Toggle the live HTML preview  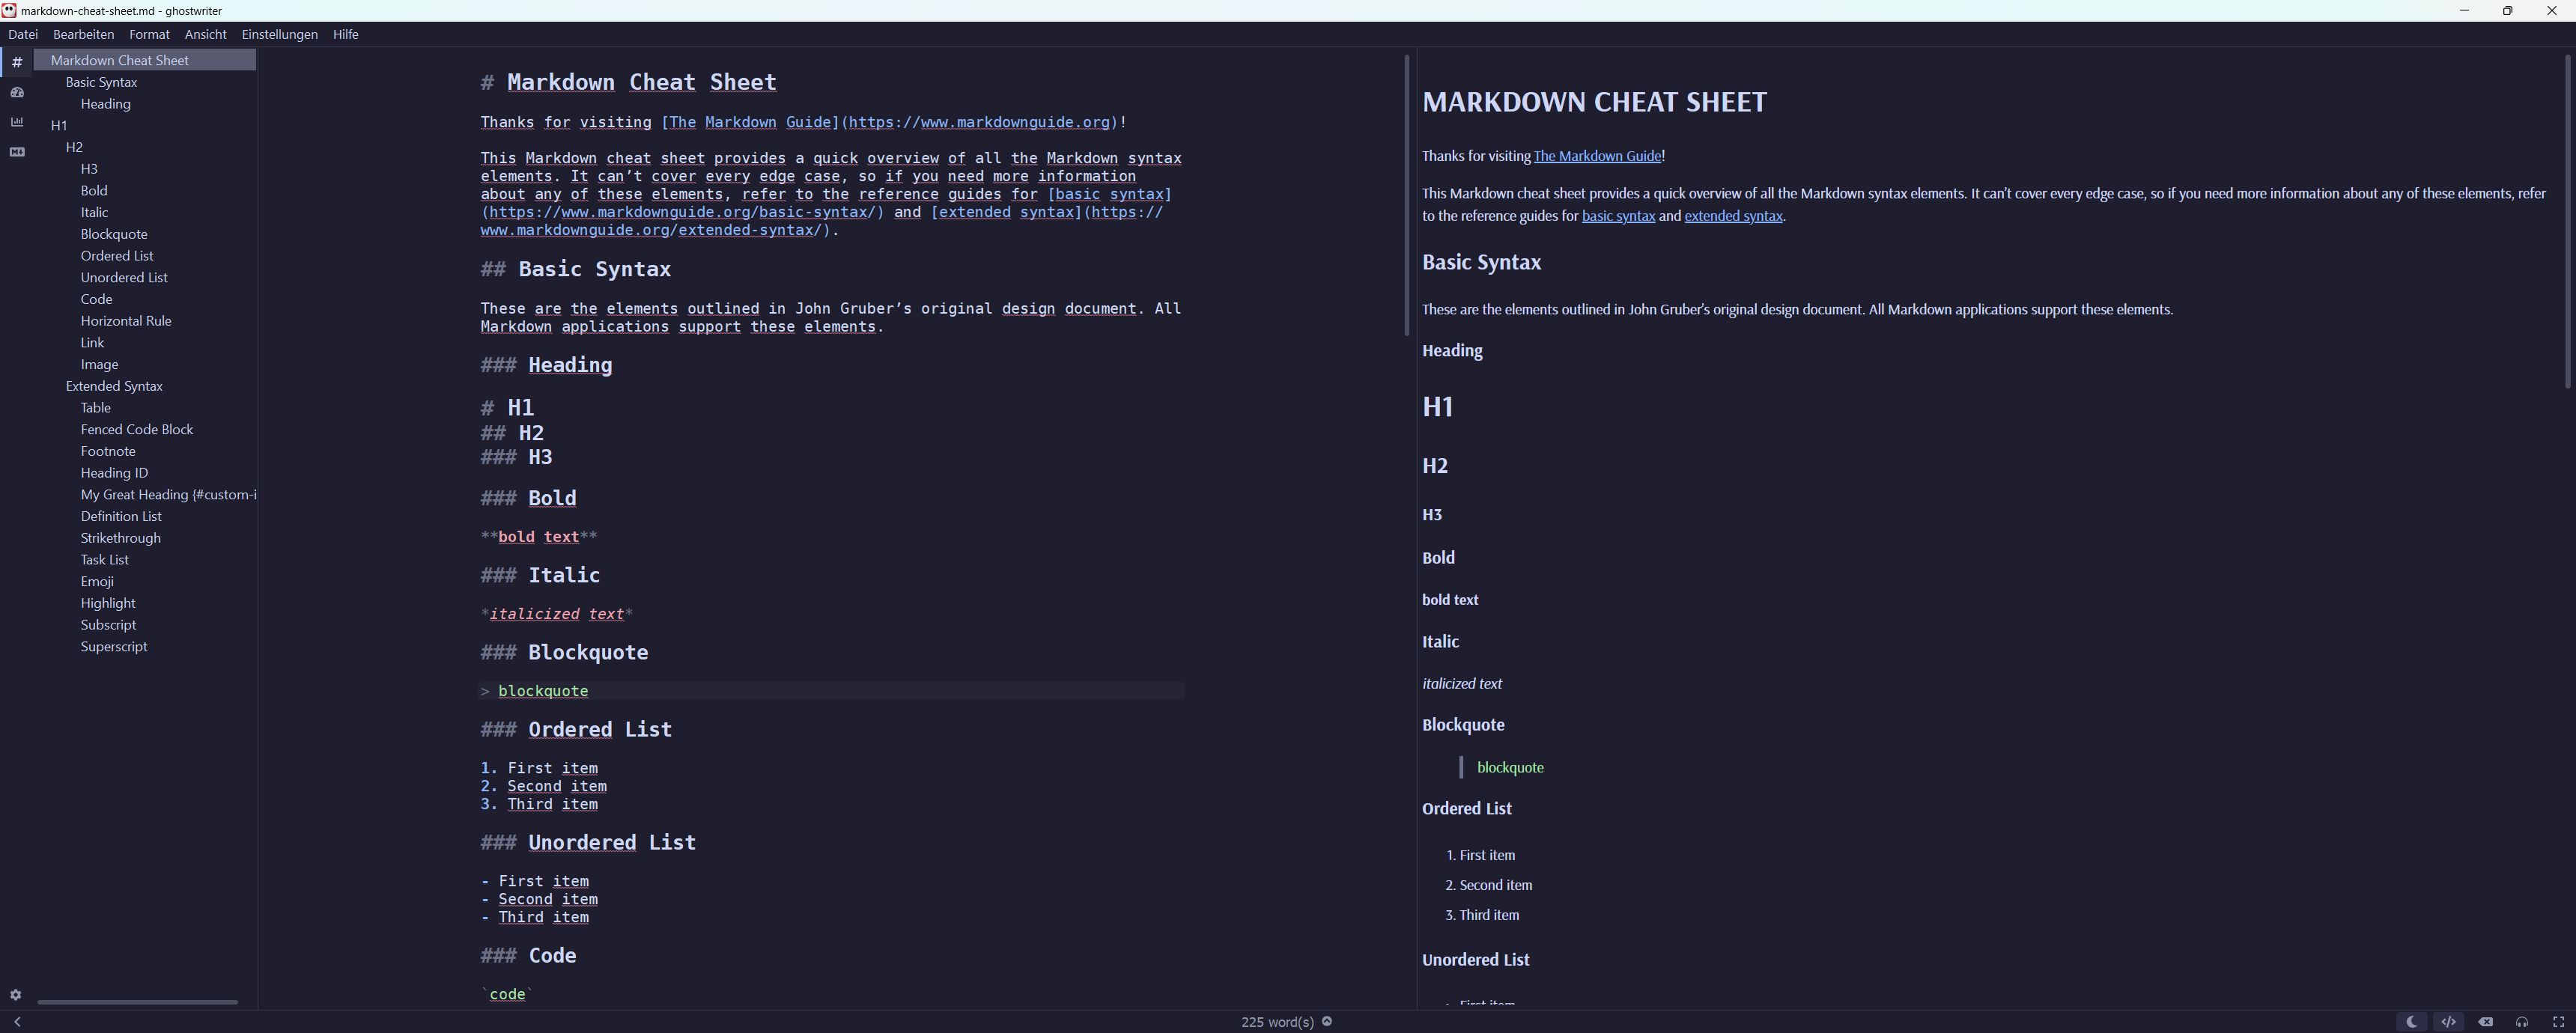2449,1021
